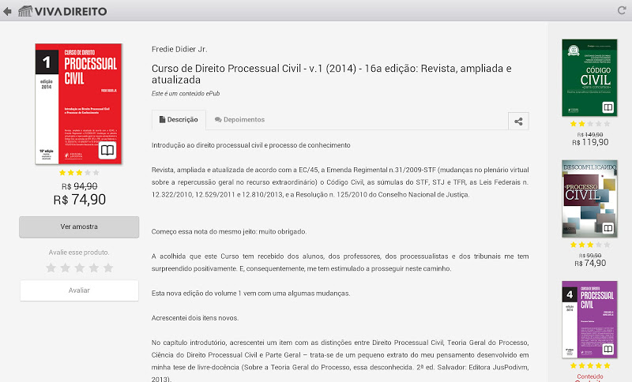The width and height of the screenshot is (632, 382).
Task: Open Descomplicando Processo Civil book
Action: (589, 199)
